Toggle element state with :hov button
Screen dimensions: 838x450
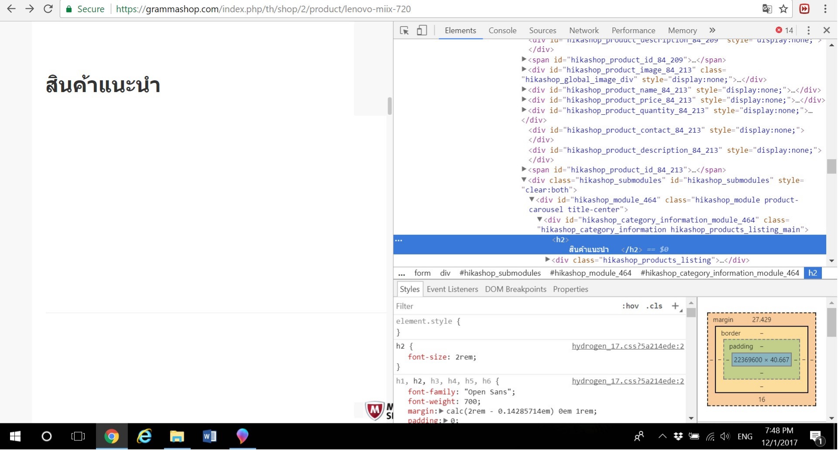[x=630, y=306]
